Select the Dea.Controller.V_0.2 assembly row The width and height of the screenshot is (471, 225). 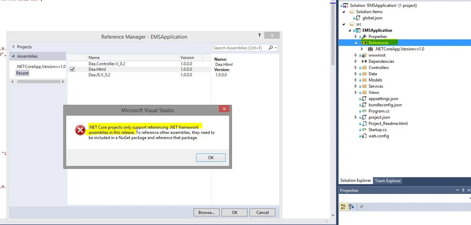tap(139, 64)
